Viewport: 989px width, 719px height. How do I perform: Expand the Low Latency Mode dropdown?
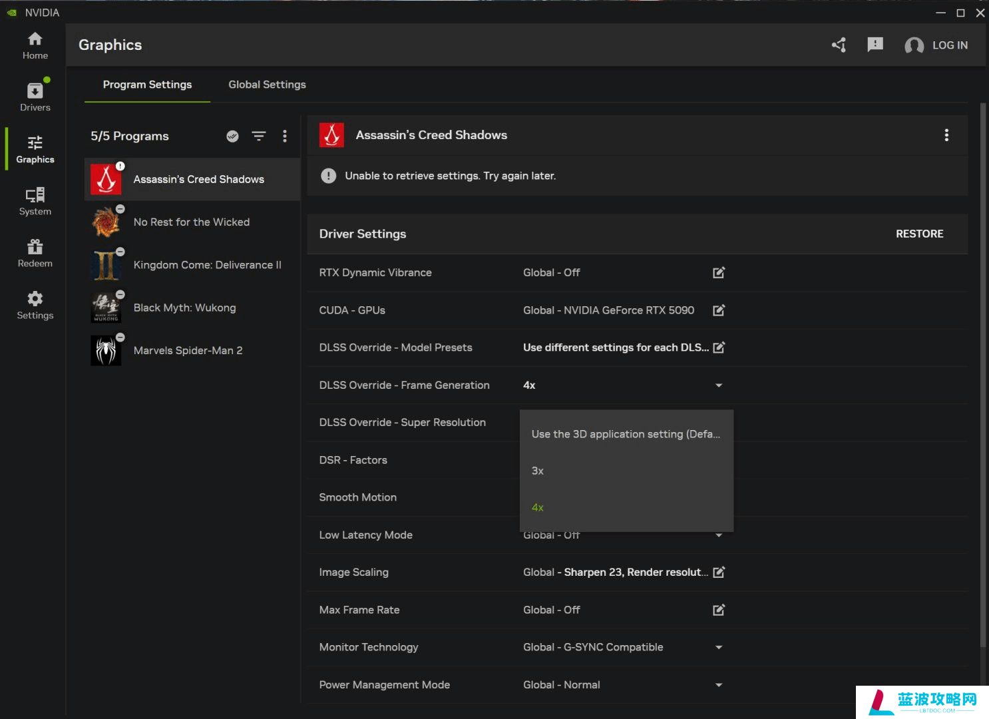(x=719, y=535)
